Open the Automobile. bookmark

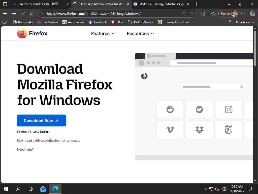(73, 22)
